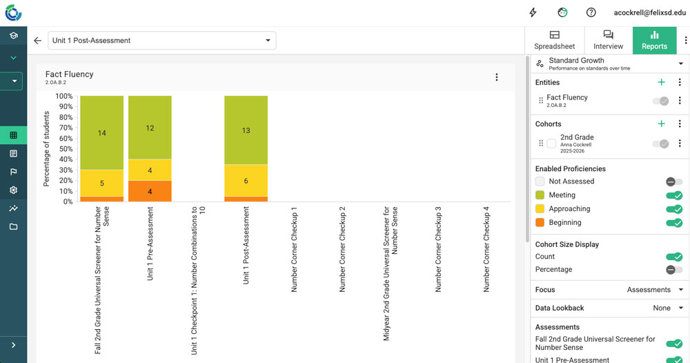The image size is (690, 363).
Task: Add a new cohort with plus icon
Action: point(661,124)
